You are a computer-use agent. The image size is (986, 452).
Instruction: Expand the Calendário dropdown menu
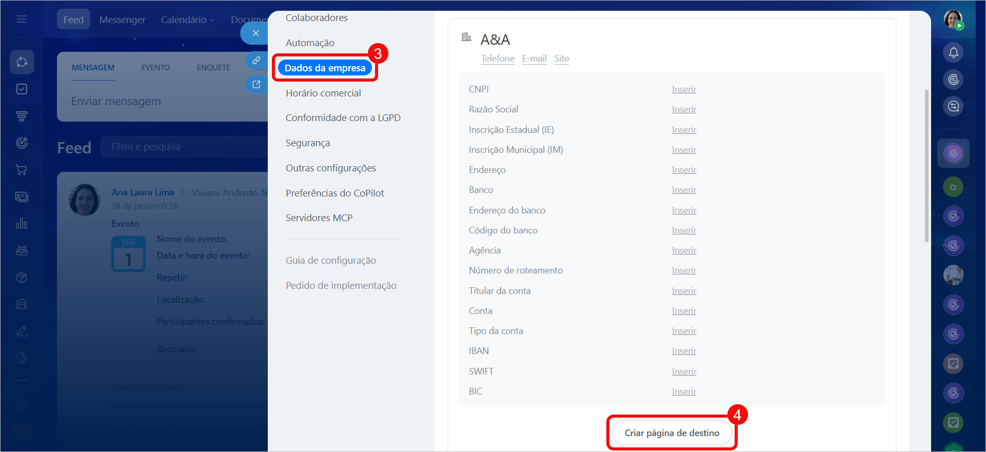187,19
